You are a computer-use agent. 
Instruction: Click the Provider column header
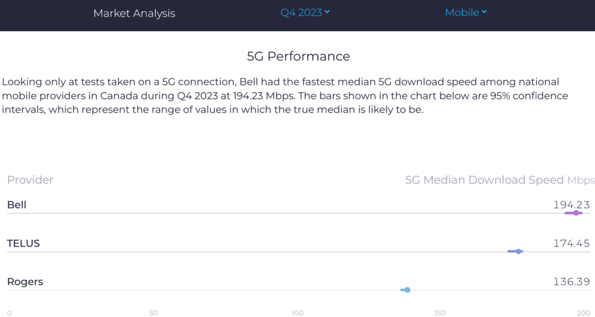tap(30, 180)
